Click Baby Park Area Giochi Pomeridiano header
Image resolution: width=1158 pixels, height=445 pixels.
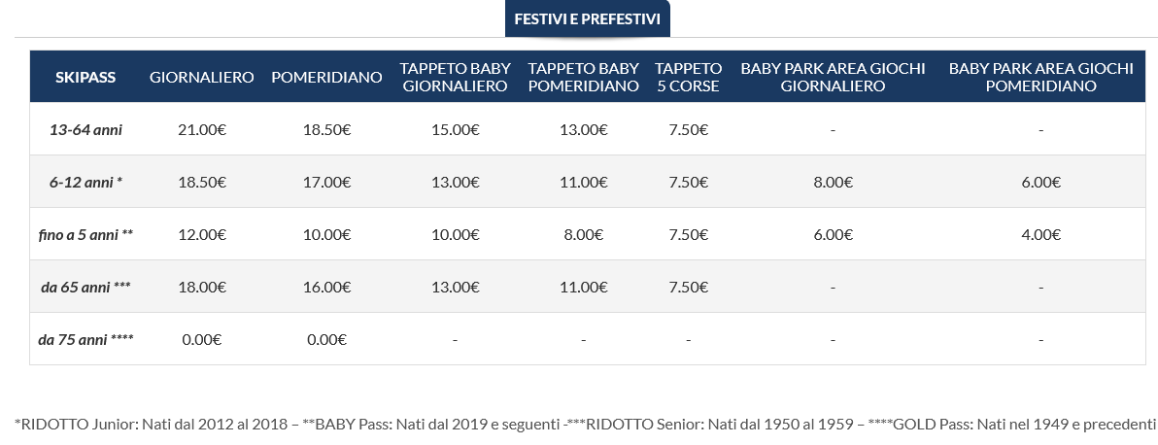click(1040, 77)
